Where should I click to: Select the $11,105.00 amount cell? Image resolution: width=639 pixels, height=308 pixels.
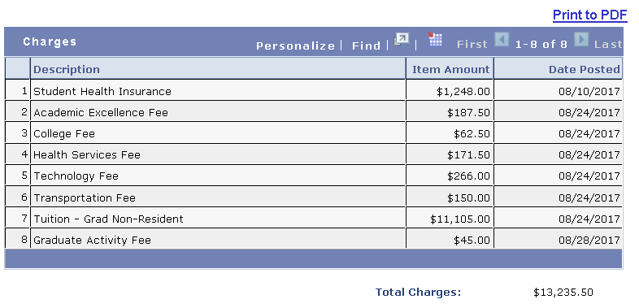450,218
